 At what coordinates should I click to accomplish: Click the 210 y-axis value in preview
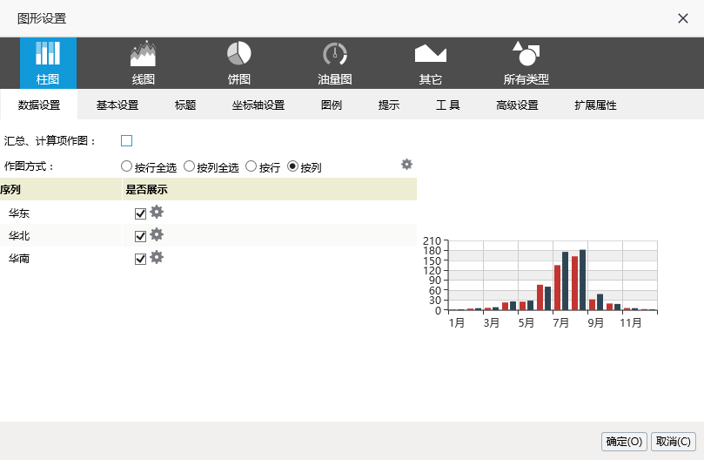click(432, 241)
